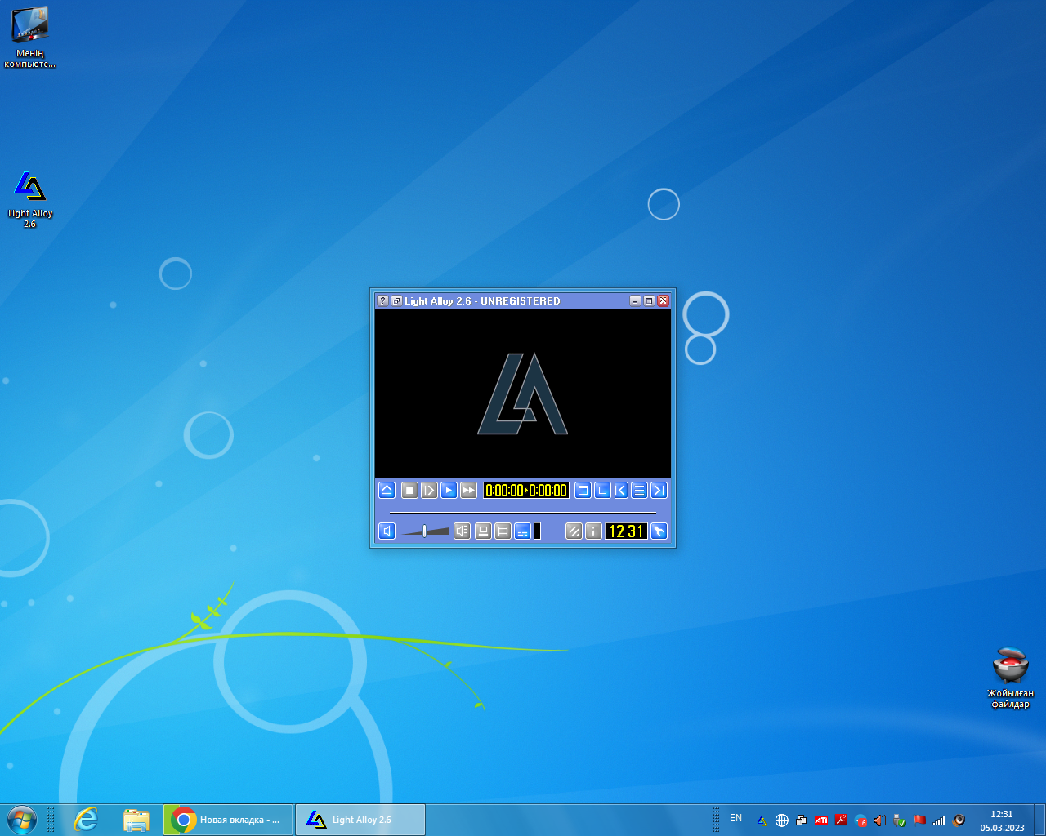Open Windows Explorer from the taskbar
Viewport: 1046px width, 836px height.
pos(136,820)
